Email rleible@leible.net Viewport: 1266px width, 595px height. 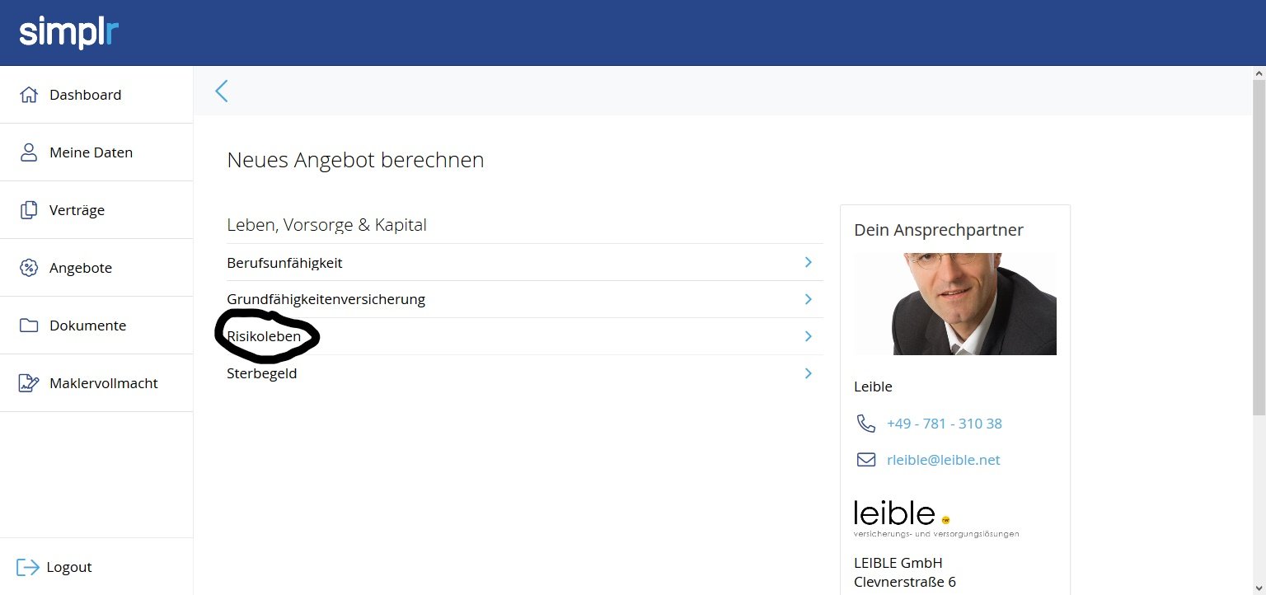point(944,460)
